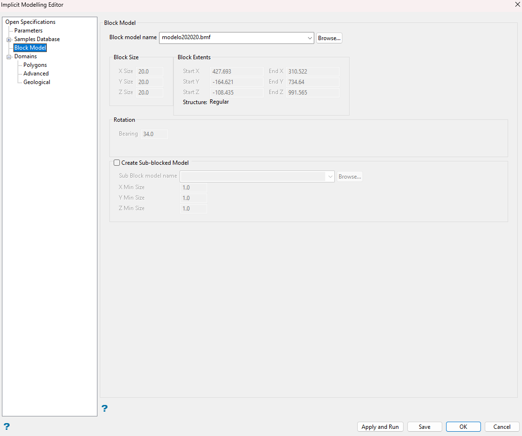522x436 pixels.
Task: Browse for a block model file
Action: (x=329, y=38)
